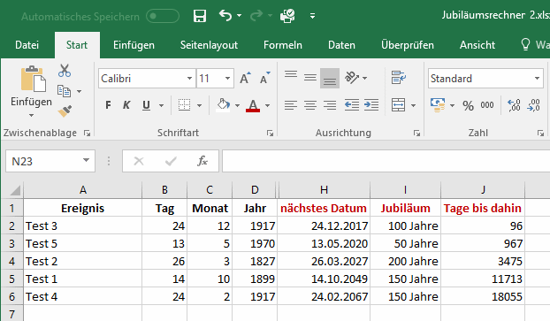This screenshot has width=550, height=321.
Task: Open the Seitenlayout tab
Action: 209,45
